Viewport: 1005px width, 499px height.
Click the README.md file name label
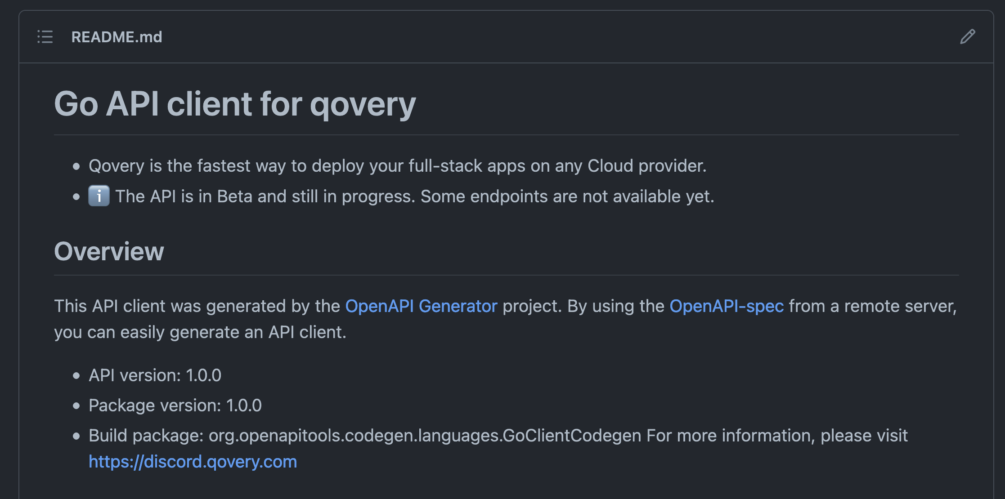click(117, 37)
